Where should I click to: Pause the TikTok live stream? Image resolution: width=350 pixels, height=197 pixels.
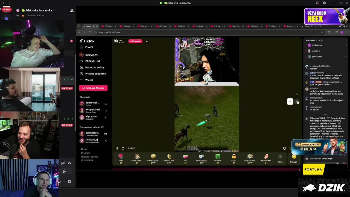[116, 148]
